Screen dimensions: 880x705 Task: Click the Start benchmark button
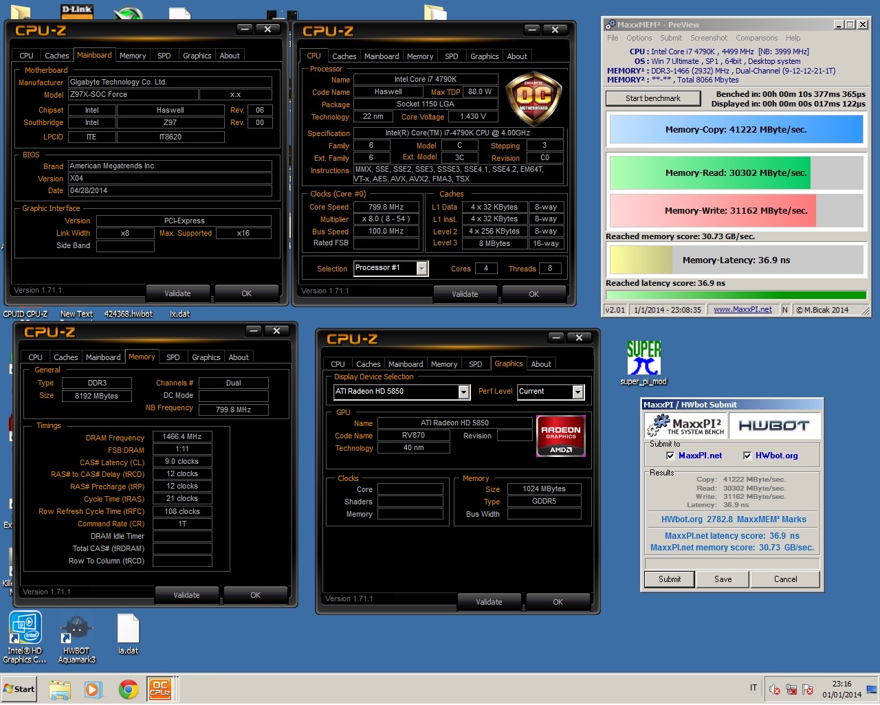(653, 98)
